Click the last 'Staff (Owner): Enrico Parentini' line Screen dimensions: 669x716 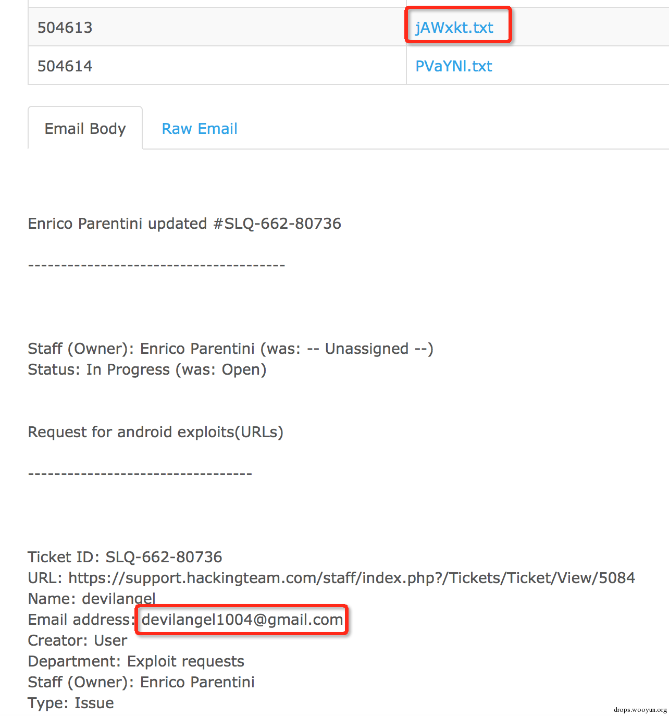pyautogui.click(x=141, y=682)
